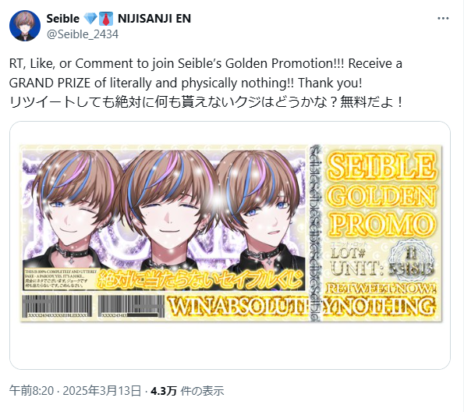Click the Japanese tweet text line
Viewport: 464px width, 412px height.
[206, 102]
